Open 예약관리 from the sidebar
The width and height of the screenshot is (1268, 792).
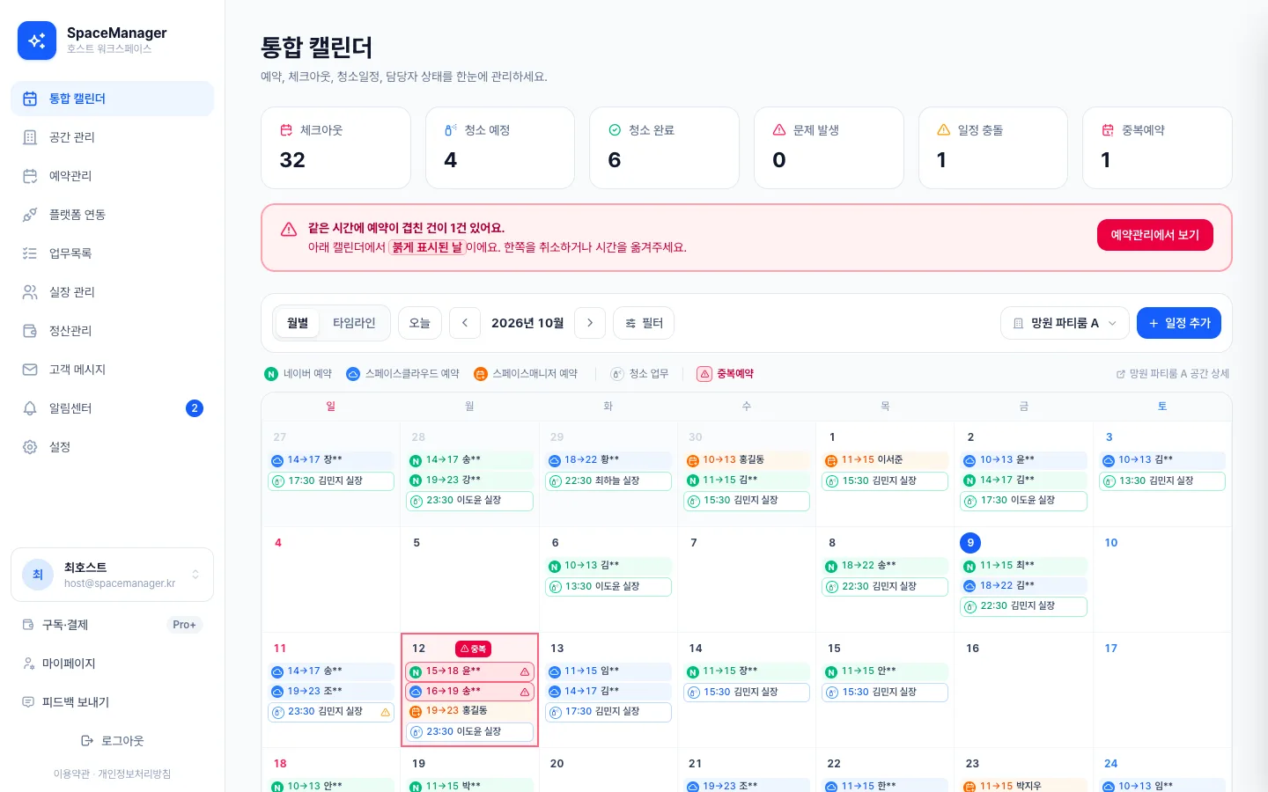[112, 176]
